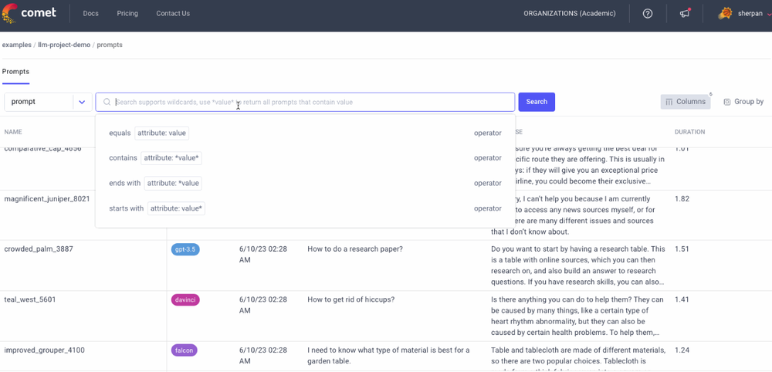This screenshot has width=772, height=372.
Task: Click the examples breadcrumb
Action: pos(16,45)
